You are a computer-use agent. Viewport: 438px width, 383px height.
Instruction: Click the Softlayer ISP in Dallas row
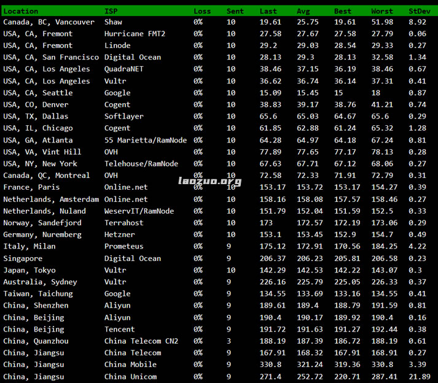point(124,117)
